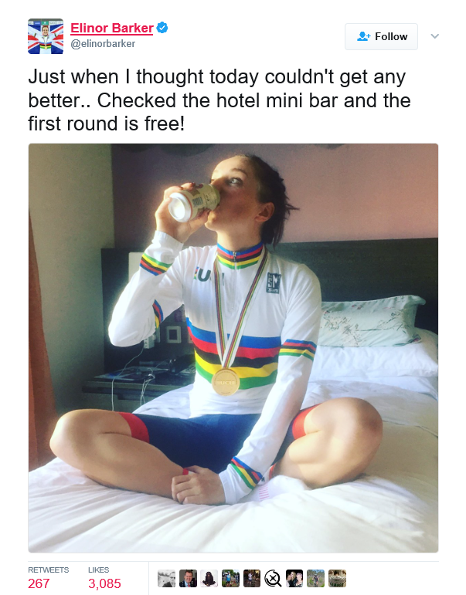Click the @elinorbarker handle

point(103,44)
